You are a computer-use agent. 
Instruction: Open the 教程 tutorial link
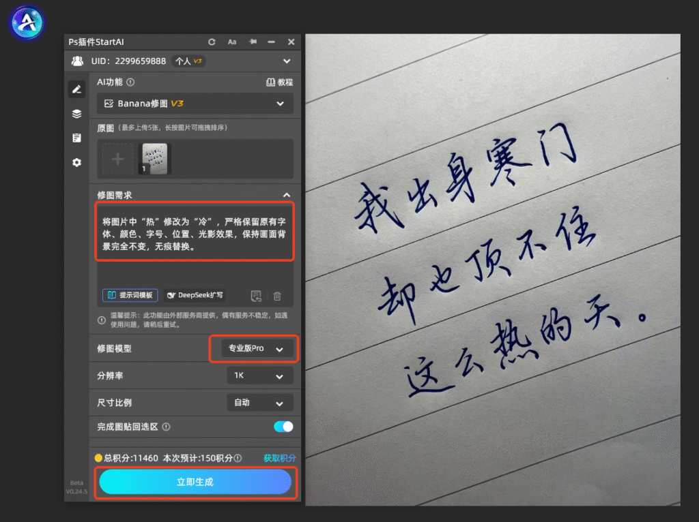click(x=279, y=82)
